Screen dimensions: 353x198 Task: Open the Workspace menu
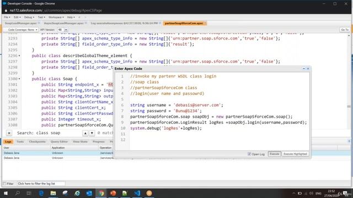coord(56,17)
